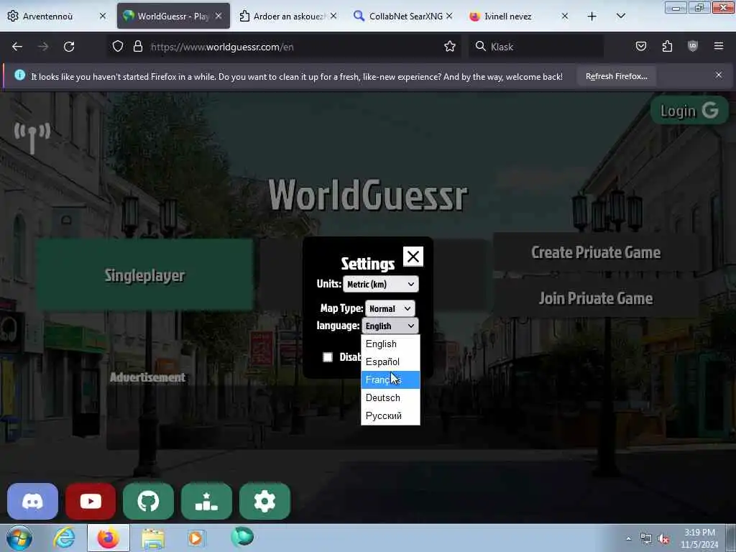Launch Internet Explorer from the taskbar
The height and width of the screenshot is (552, 736).
tap(64, 538)
